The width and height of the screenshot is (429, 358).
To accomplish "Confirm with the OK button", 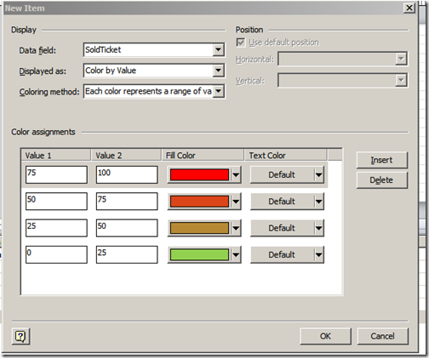I will pos(325,337).
